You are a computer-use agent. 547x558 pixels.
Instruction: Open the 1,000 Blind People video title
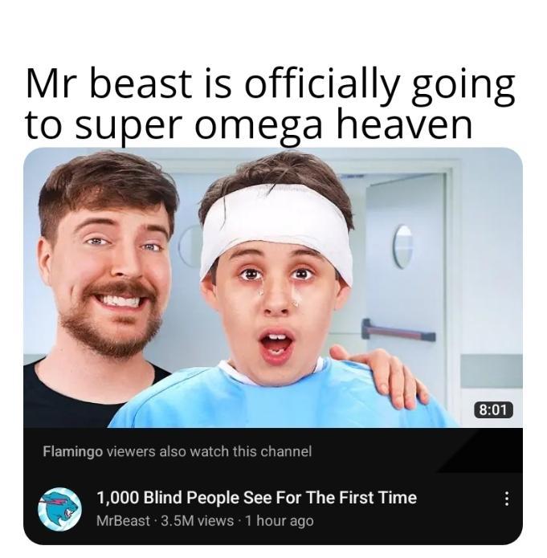point(256,497)
